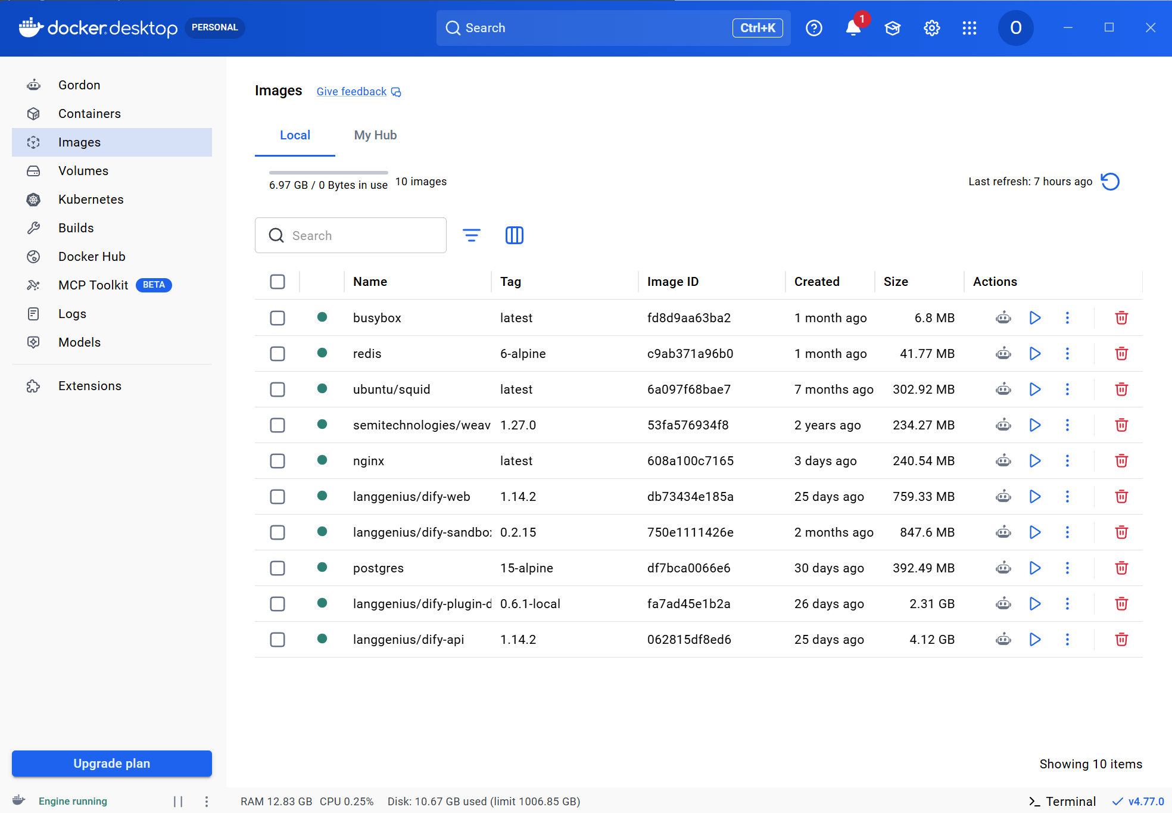The image size is (1172, 813).
Task: Open the apps grid icon
Action: click(x=970, y=28)
